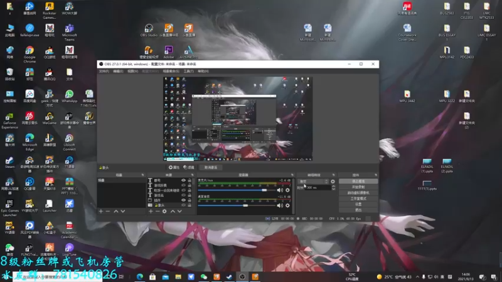
Task: Start the virtual camera (启动虚拟摄像机)
Action: tap(358, 193)
